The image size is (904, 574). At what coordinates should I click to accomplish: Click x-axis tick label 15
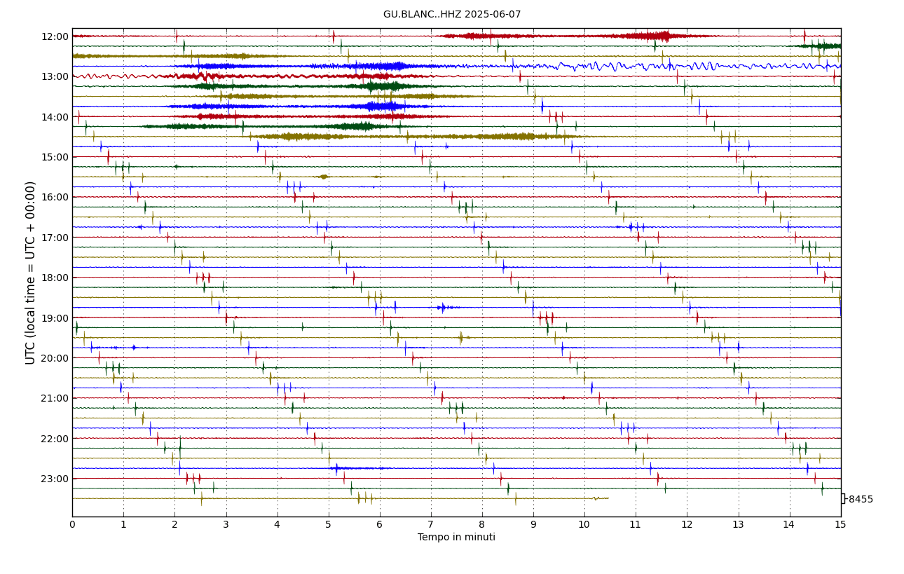coord(840,524)
